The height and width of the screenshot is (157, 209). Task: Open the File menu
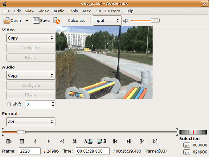[7, 11]
